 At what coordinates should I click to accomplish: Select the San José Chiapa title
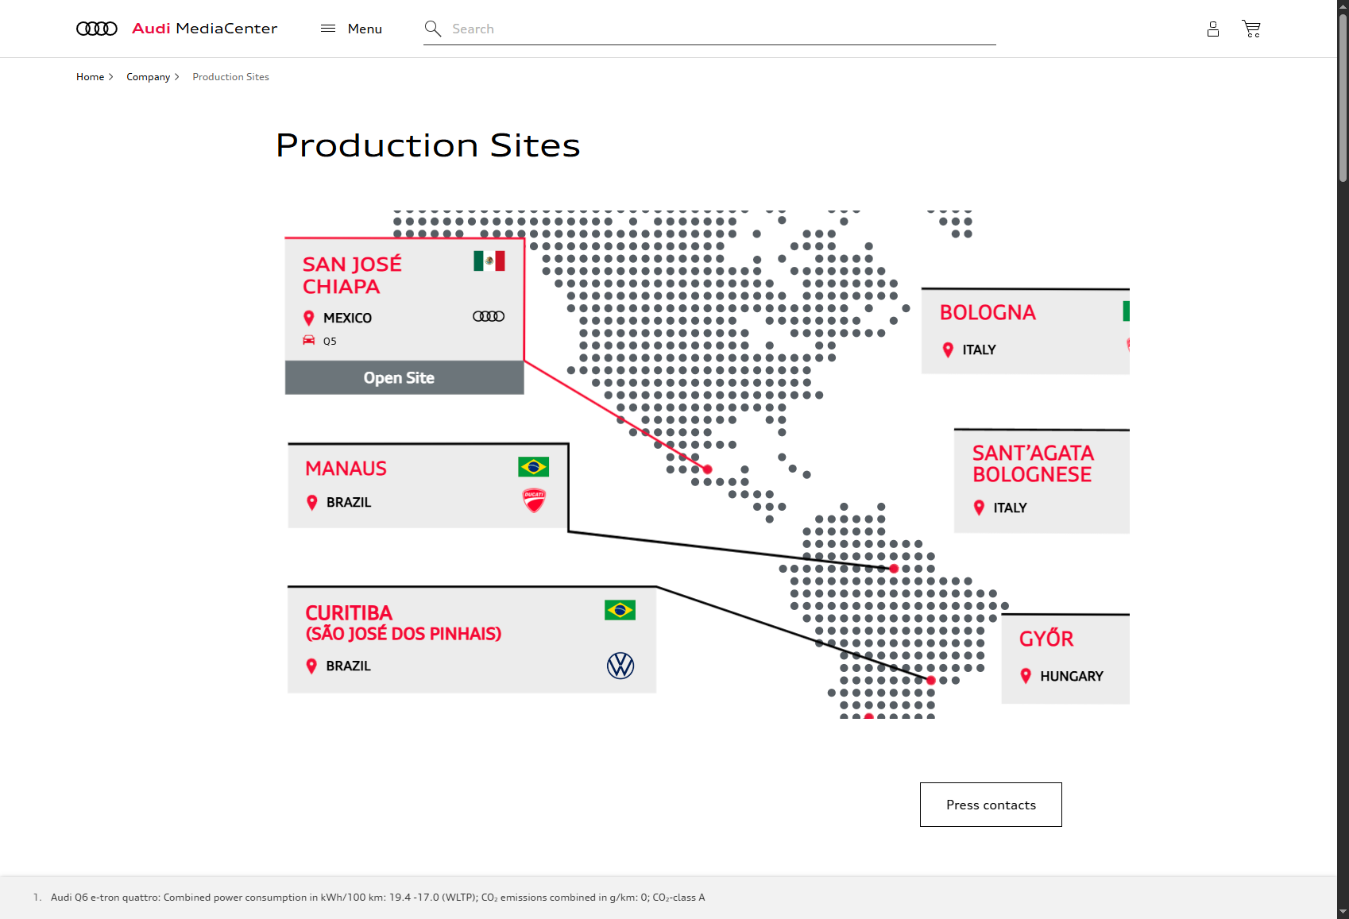(352, 275)
